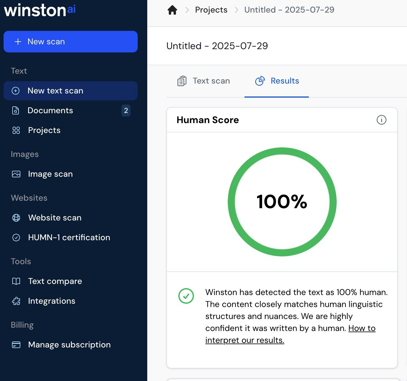The image size is (407, 381).
Task: Open New text scan in sidebar
Action: click(71, 91)
